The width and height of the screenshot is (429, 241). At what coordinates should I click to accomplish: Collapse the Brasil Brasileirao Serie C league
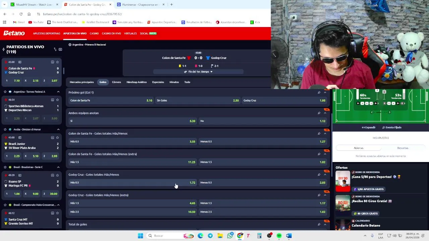[58, 167]
